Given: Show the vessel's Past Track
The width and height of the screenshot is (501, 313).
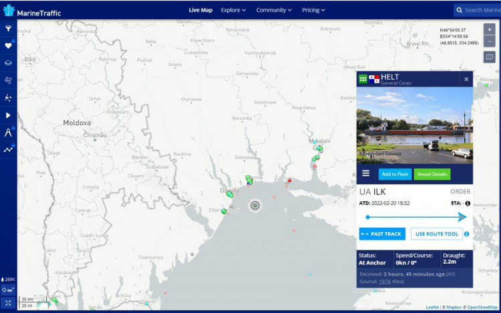Looking at the screenshot, I should point(382,234).
